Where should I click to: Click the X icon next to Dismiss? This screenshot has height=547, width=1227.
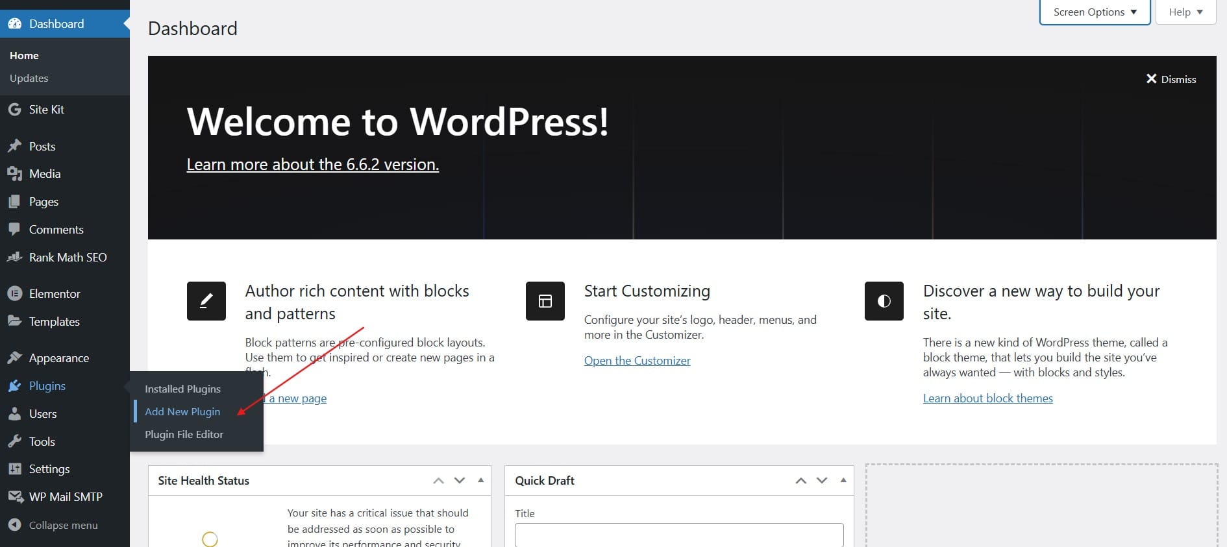coord(1151,79)
